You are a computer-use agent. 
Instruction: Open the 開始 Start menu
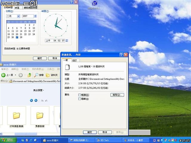[8, 140]
